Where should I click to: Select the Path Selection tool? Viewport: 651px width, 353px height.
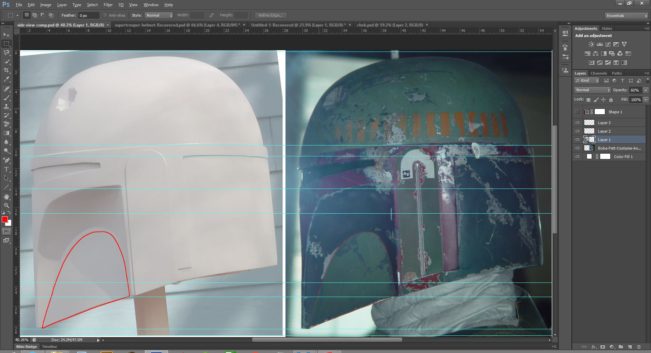point(6,178)
